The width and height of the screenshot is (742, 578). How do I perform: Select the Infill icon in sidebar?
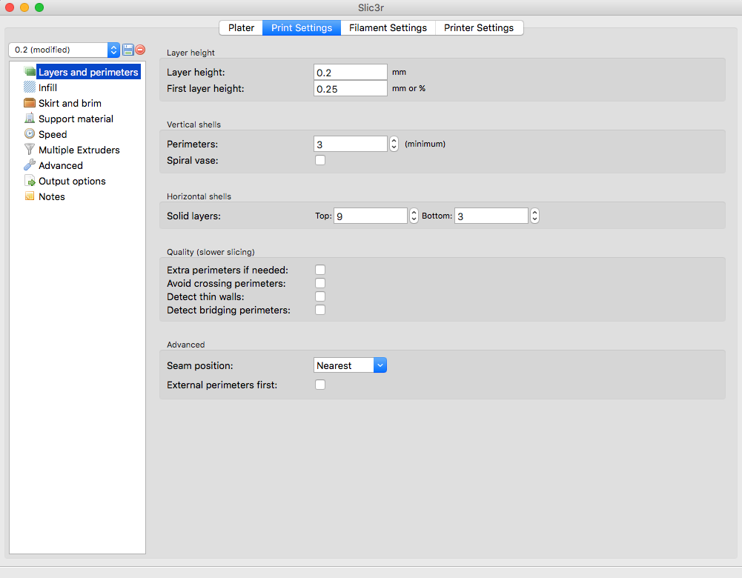pos(30,87)
